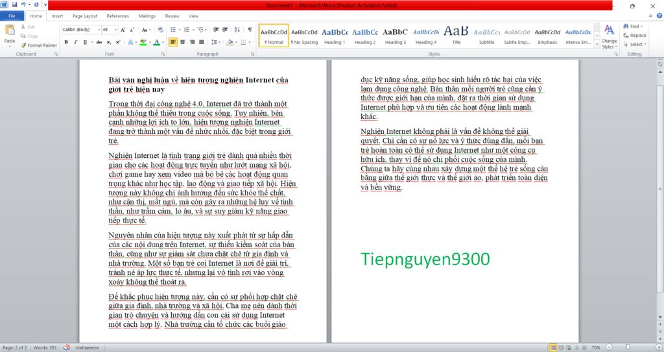Open the line spacing dropdown
Screen dimensions: 664x352
(218, 42)
